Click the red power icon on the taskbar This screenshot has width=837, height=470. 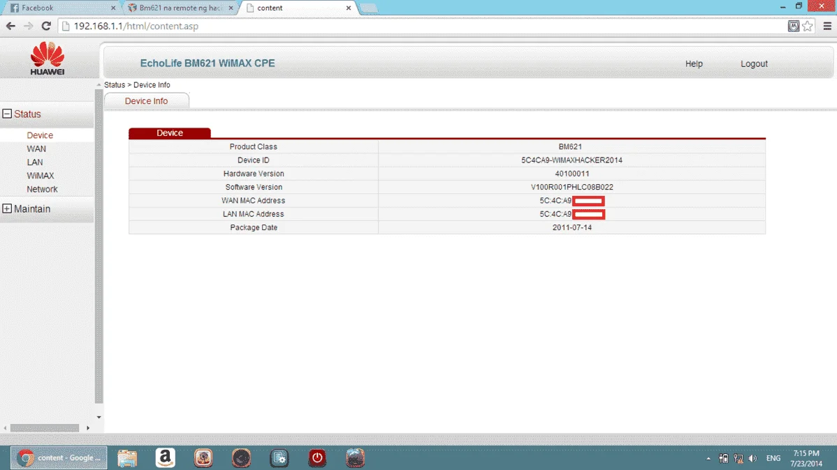(x=317, y=457)
